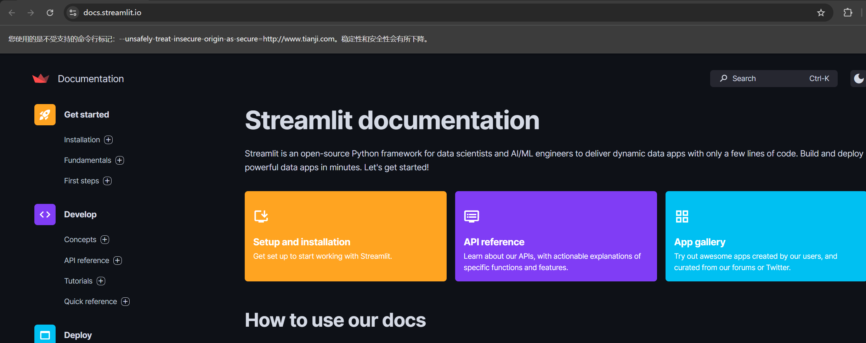This screenshot has height=343, width=866.
Task: Expand the Tutorials section
Action: [x=101, y=281]
